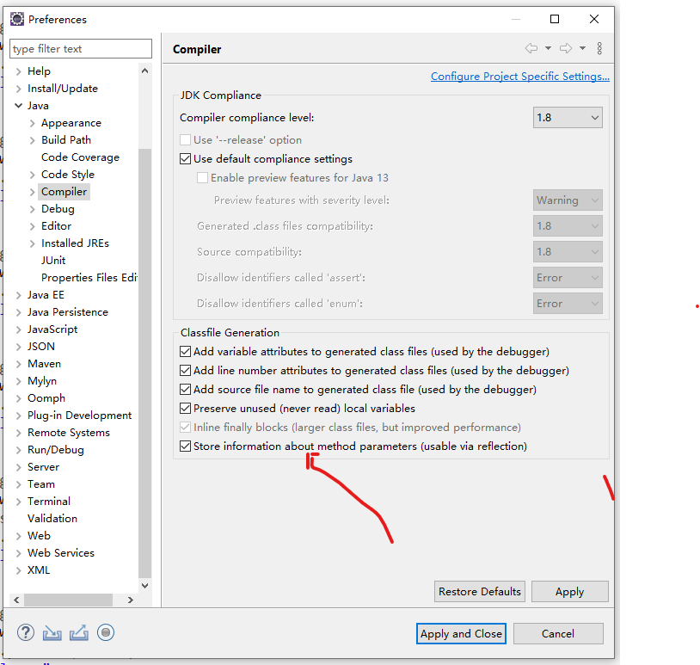Toggle Enable preview features for Java 13

[202, 178]
